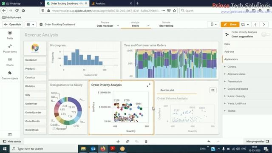The width and height of the screenshot is (272, 153).
Task: Open the variables icon at bottom of asset bar
Action: (10, 135)
